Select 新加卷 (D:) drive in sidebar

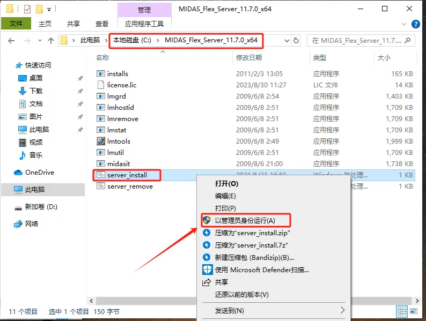point(41,207)
